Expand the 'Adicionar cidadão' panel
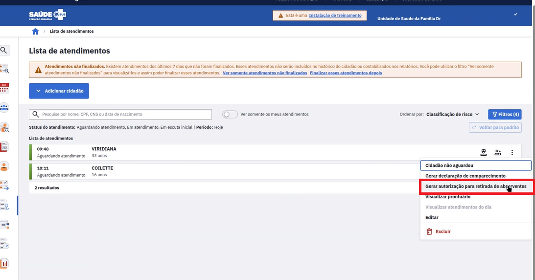The image size is (535, 280). coord(59,91)
